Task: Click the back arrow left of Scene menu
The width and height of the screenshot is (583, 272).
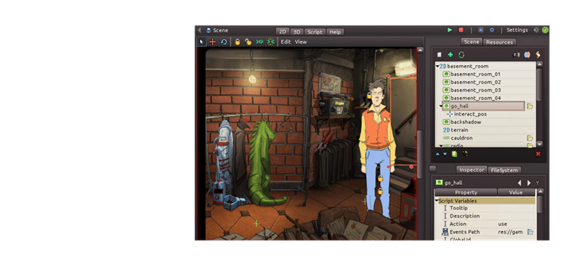Action: click(x=200, y=30)
